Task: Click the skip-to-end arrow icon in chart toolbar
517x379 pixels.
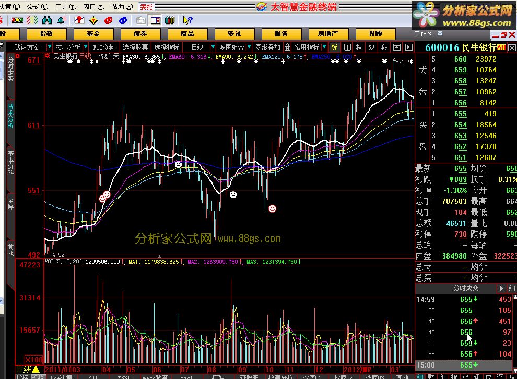Action: [409, 47]
